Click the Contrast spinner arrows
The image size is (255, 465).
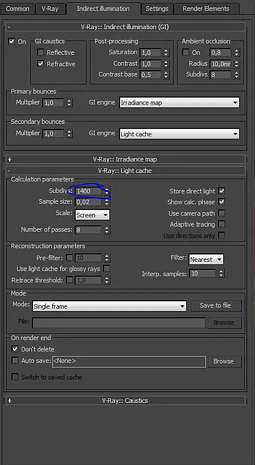pyautogui.click(x=166, y=63)
